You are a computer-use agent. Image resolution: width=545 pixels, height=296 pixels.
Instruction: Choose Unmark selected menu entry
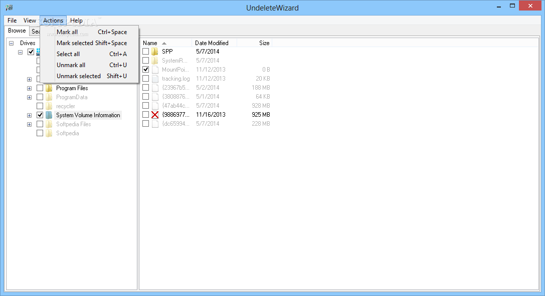pyautogui.click(x=90, y=76)
